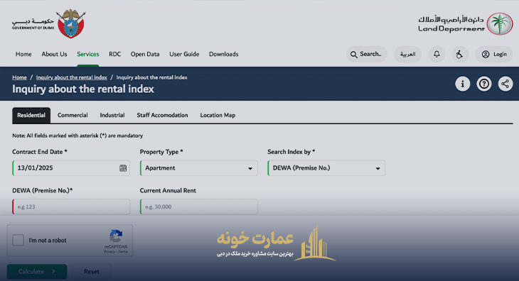Click the Login button
This screenshot has width=519, height=281.
(x=494, y=54)
